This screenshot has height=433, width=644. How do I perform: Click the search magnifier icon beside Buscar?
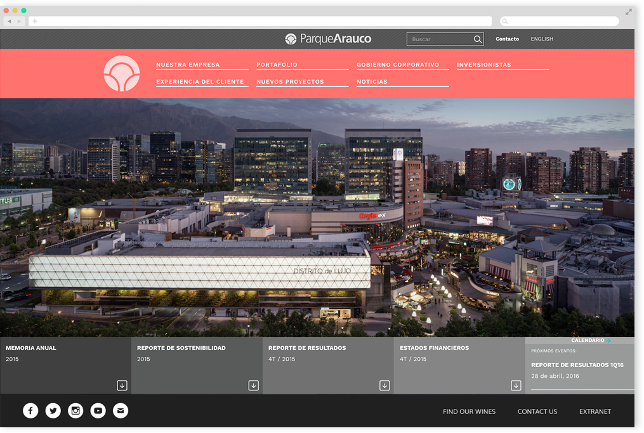[477, 39]
